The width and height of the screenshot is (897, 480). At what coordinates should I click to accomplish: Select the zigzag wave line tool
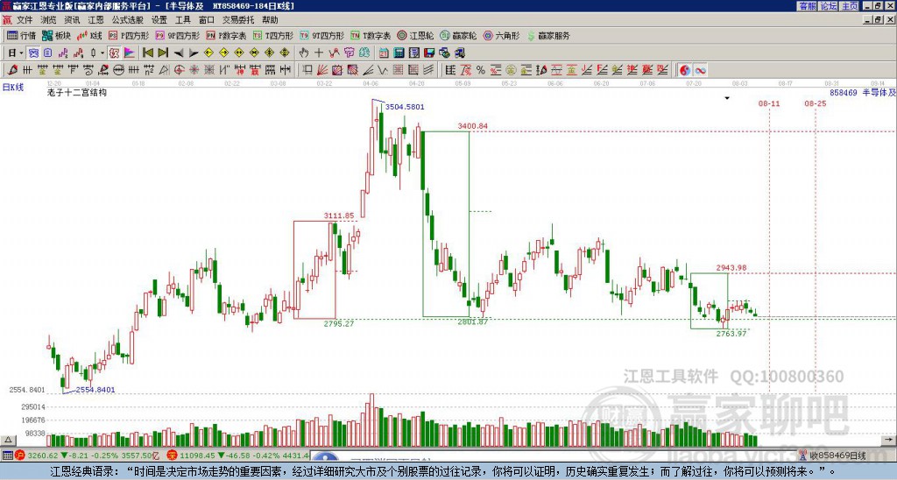coord(383,70)
